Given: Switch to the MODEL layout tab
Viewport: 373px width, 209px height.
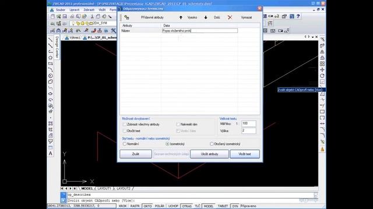Looking at the screenshot, I should tap(87, 189).
